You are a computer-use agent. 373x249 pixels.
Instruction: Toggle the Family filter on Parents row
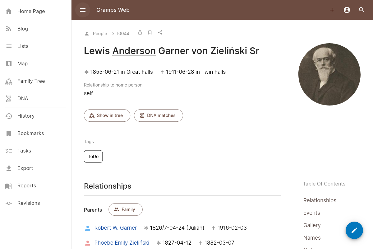[126, 209]
